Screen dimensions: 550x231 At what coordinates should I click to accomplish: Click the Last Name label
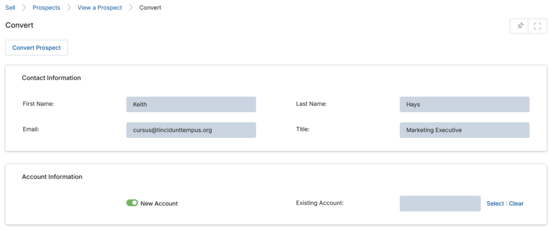click(x=312, y=104)
